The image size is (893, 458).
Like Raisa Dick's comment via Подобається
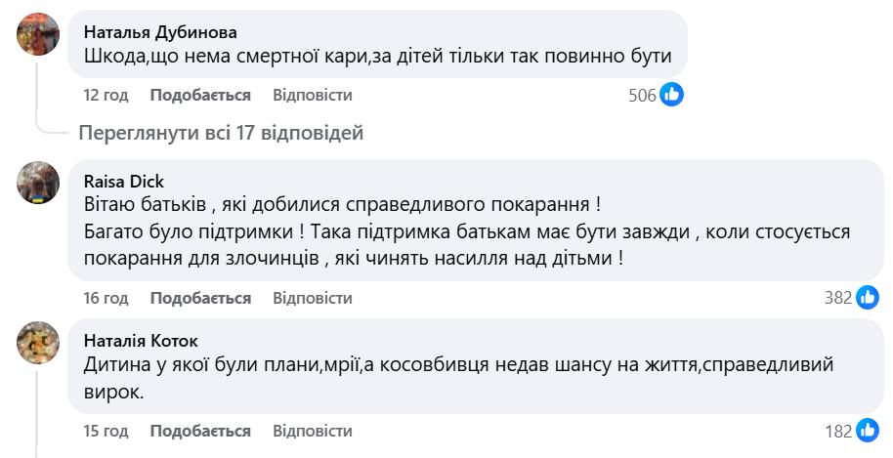200,298
